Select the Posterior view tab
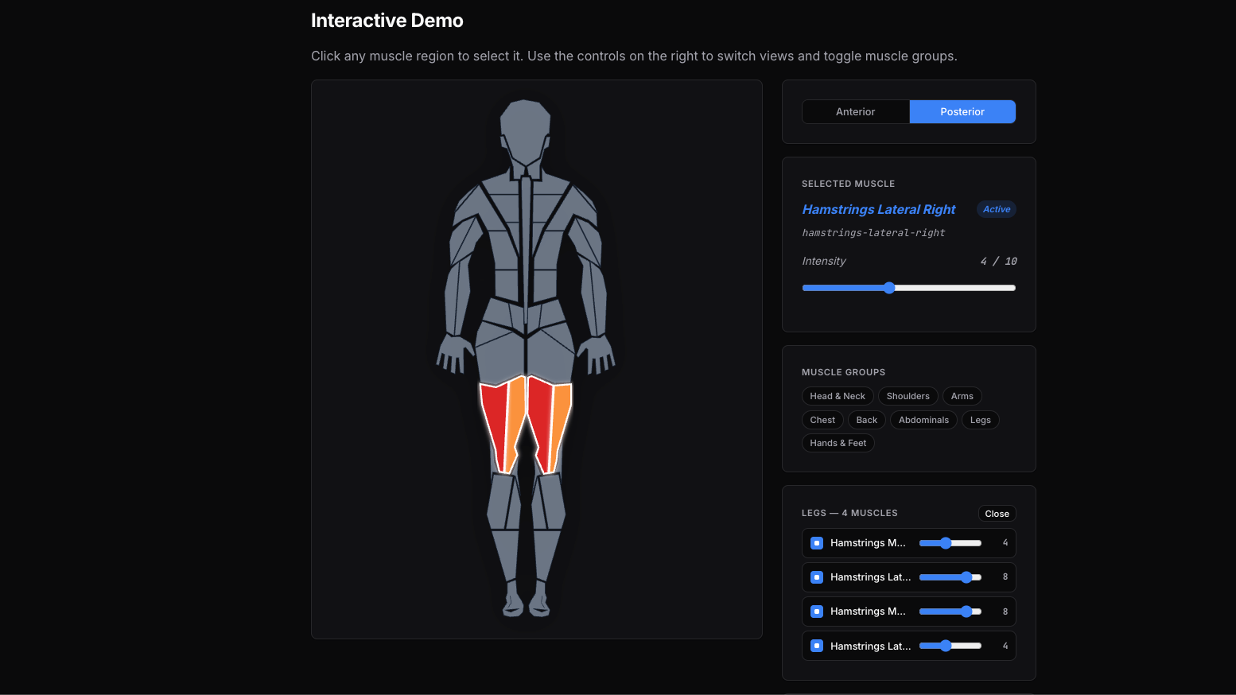The width and height of the screenshot is (1236, 695). pos(962,111)
